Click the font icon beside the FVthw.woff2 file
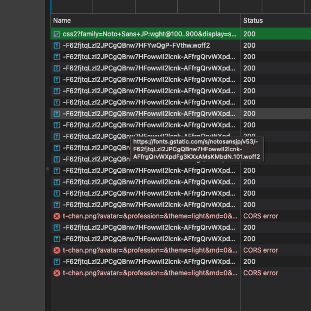This screenshot has height=311, width=311. coord(57,46)
